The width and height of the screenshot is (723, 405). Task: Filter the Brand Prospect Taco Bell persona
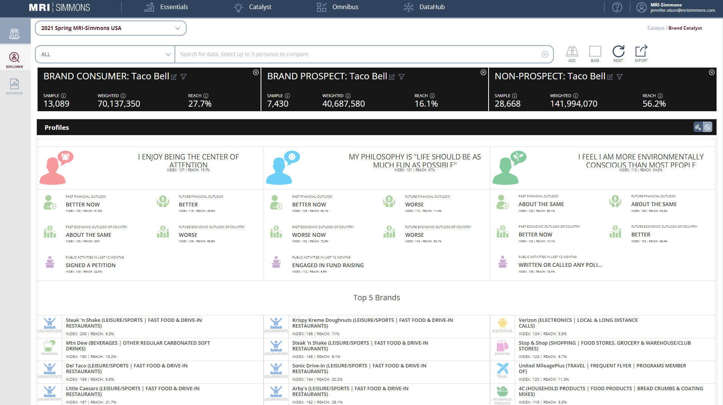click(402, 77)
